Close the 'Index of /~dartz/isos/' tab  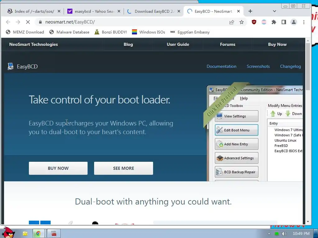[59, 11]
